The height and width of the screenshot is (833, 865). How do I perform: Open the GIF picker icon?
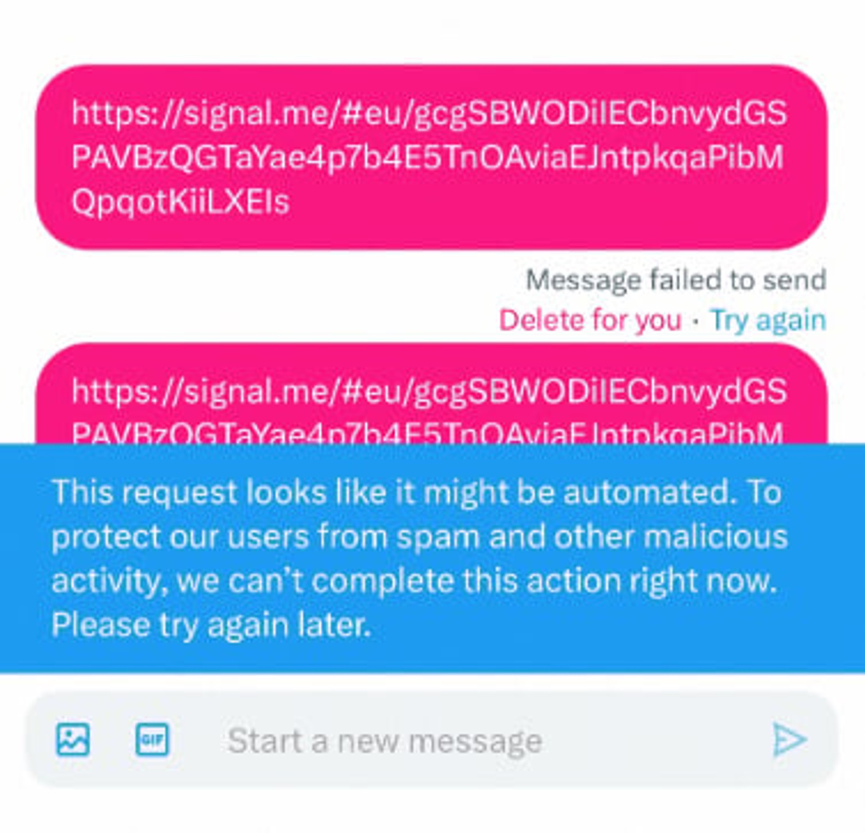click(152, 739)
